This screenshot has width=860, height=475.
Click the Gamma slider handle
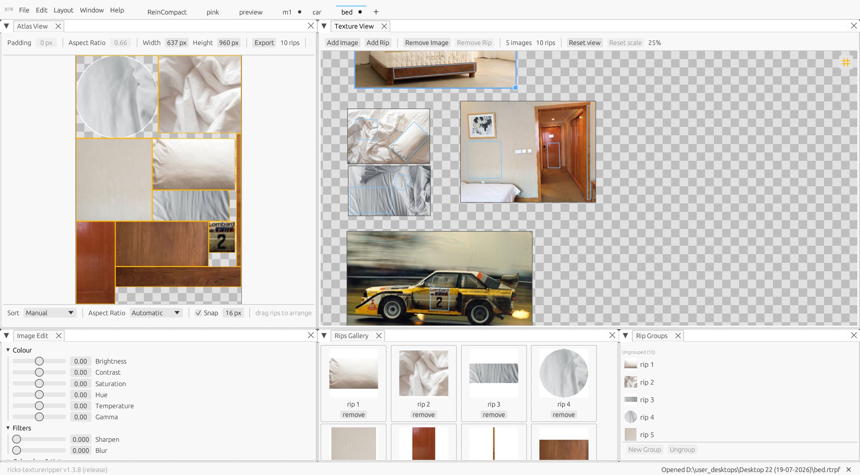click(x=39, y=417)
